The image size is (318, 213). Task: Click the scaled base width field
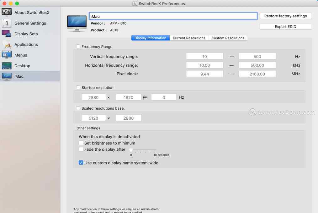[x=93, y=118]
